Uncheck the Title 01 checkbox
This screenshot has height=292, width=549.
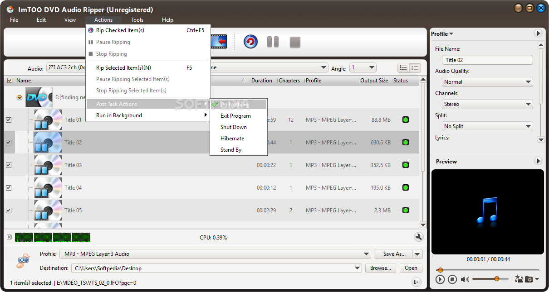point(9,120)
